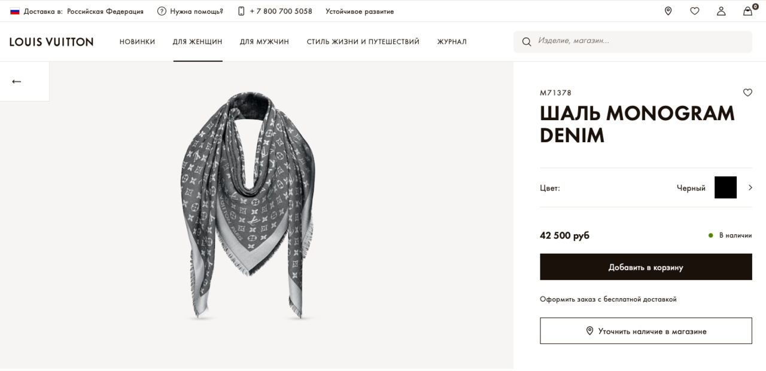Image resolution: width=766 pixels, height=371 pixels.
Task: Open the wishlist heart in header
Action: click(x=694, y=11)
